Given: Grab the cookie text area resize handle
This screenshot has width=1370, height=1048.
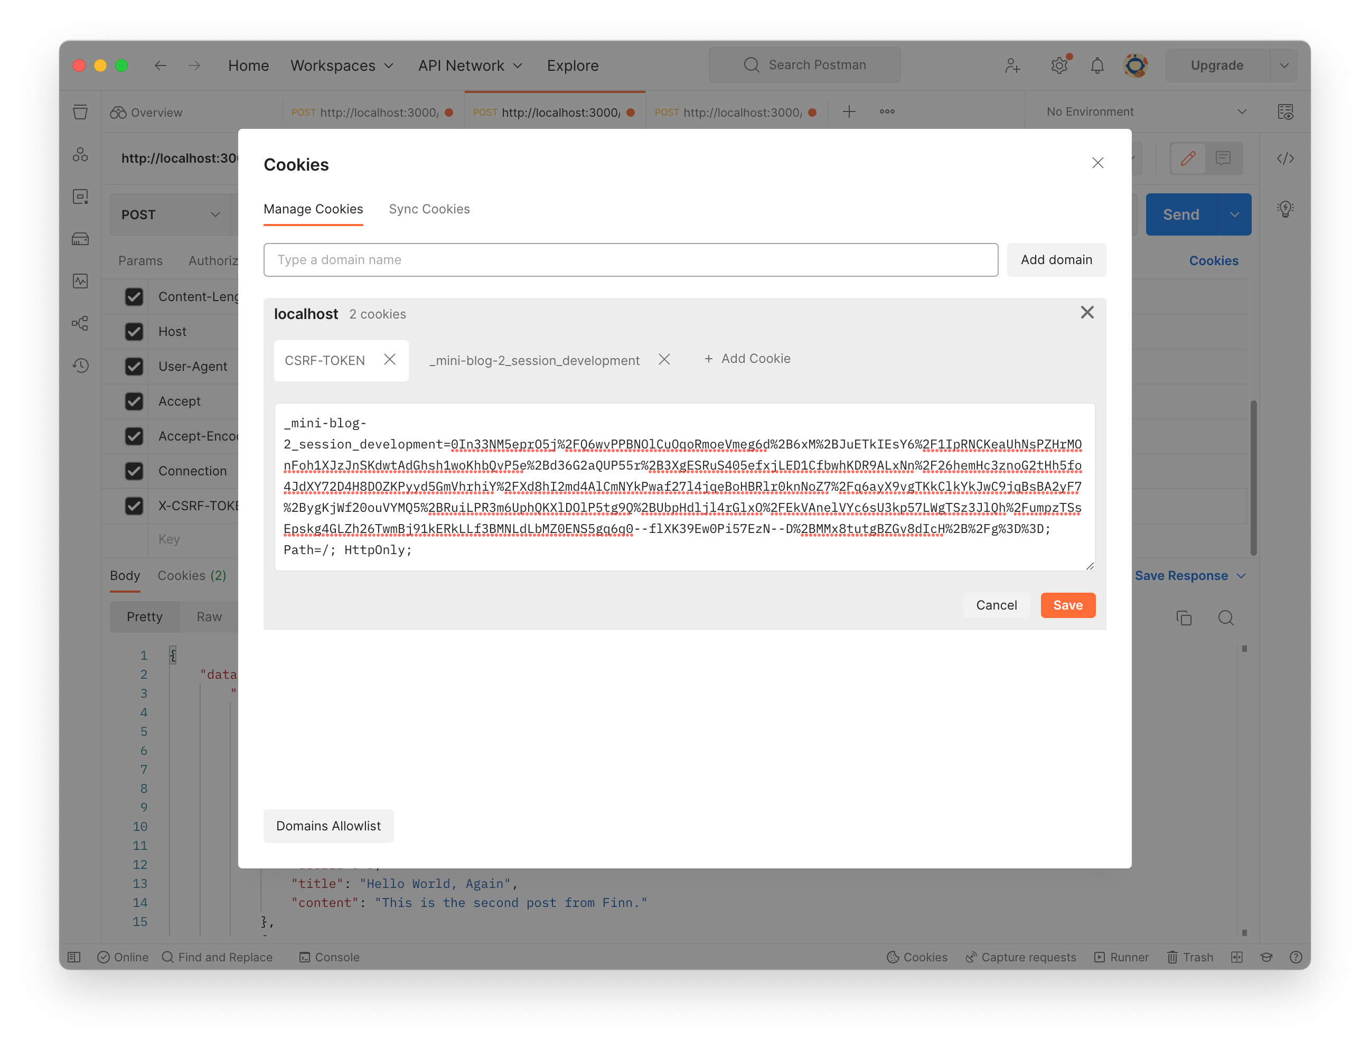Looking at the screenshot, I should click(x=1090, y=565).
